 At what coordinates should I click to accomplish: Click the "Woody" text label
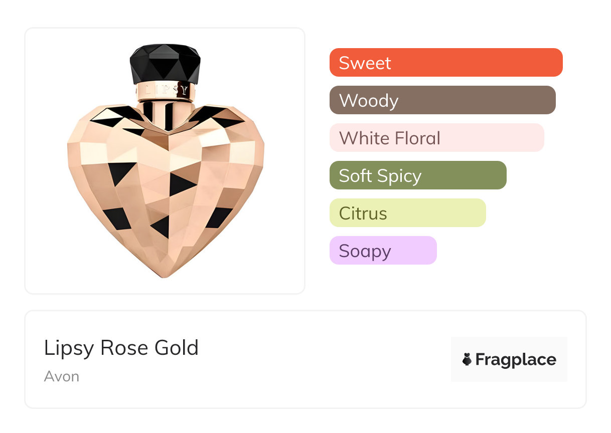pyautogui.click(x=368, y=100)
